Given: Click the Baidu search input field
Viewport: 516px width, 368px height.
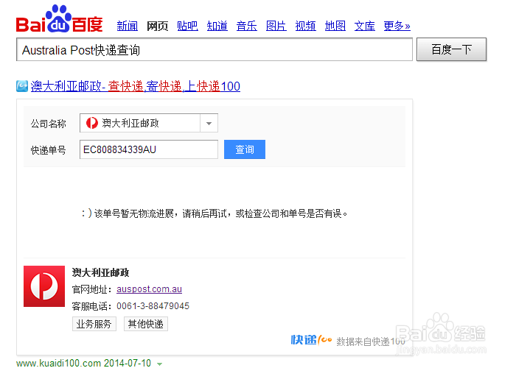Looking at the screenshot, I should [215, 49].
